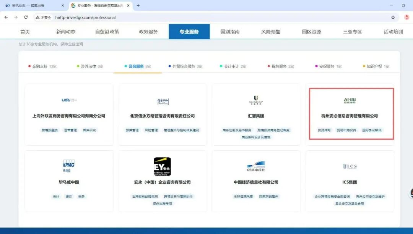Switch to the 外贸综合服务 category tab

point(185,66)
